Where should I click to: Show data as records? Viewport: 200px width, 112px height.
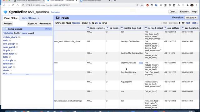click(76, 23)
